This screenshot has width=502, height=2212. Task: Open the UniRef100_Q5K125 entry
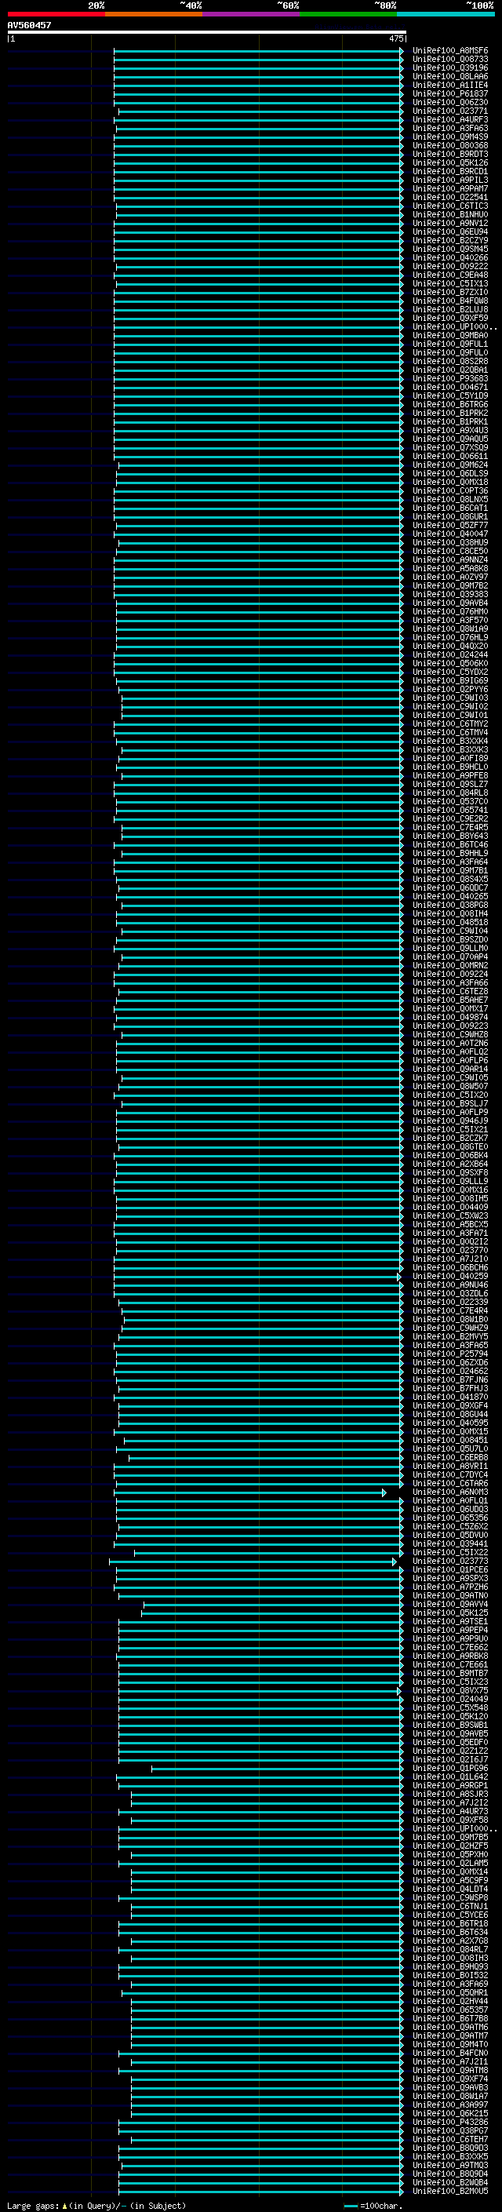coord(449,1612)
